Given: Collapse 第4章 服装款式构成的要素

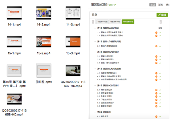Looking at the screenshot, I should click(x=95, y=69).
